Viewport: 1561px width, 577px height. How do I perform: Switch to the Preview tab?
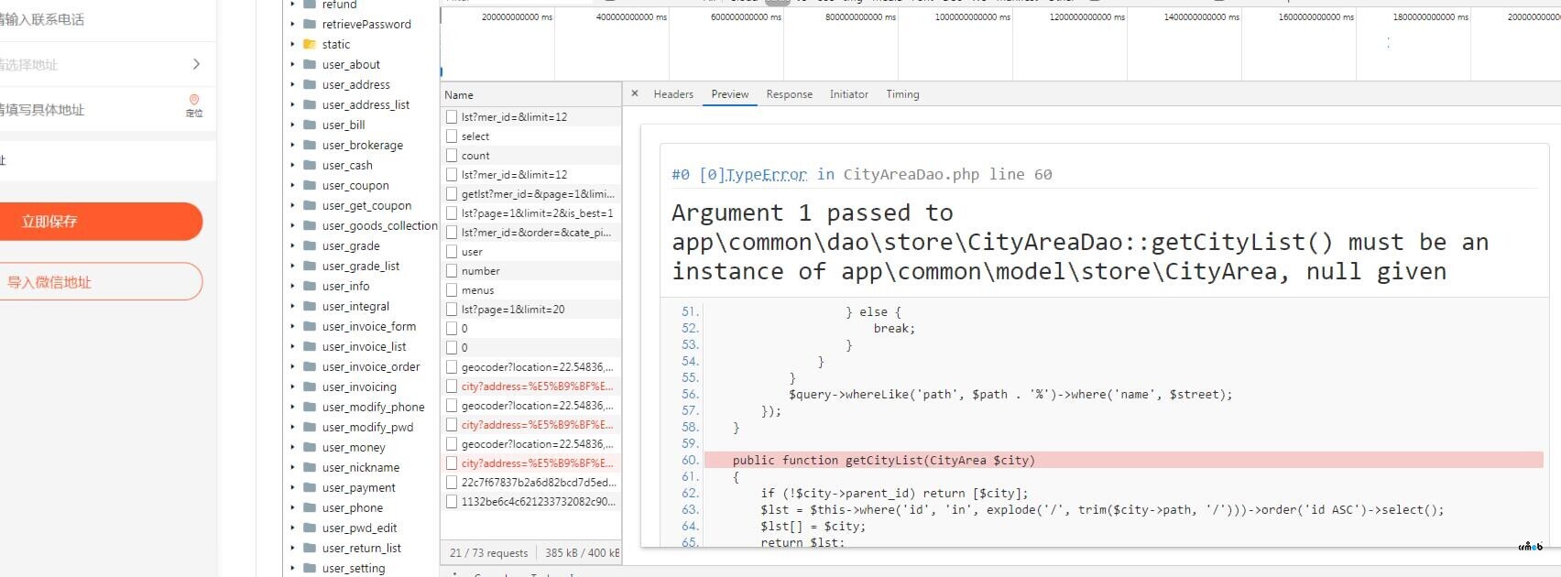coord(730,94)
